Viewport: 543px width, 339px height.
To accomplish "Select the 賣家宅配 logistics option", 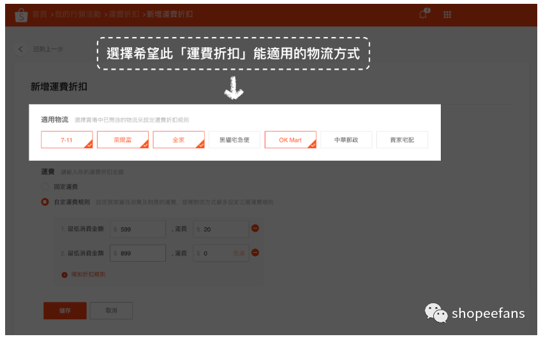I will point(402,140).
